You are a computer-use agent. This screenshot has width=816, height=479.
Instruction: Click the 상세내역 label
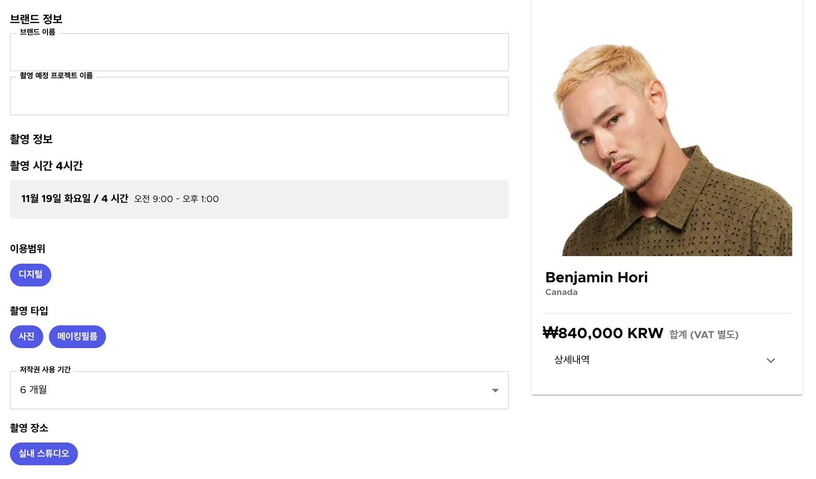pyautogui.click(x=572, y=360)
